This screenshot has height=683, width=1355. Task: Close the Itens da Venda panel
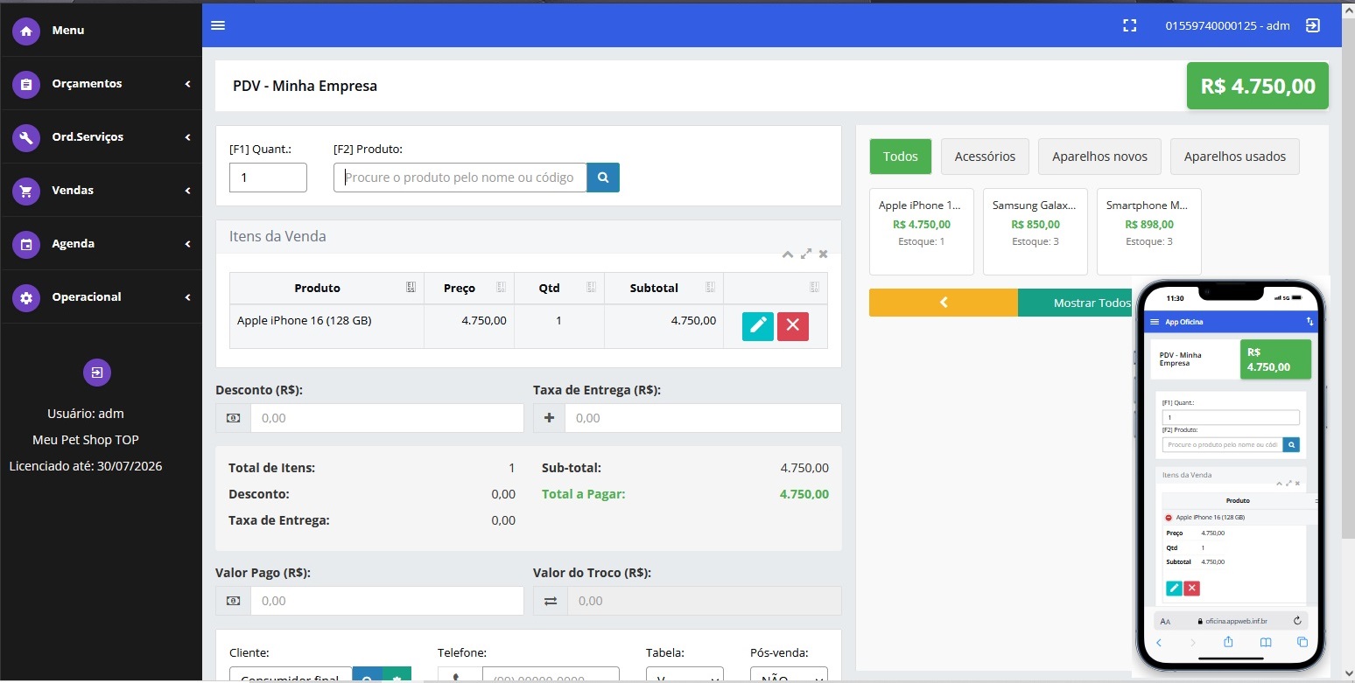point(823,254)
